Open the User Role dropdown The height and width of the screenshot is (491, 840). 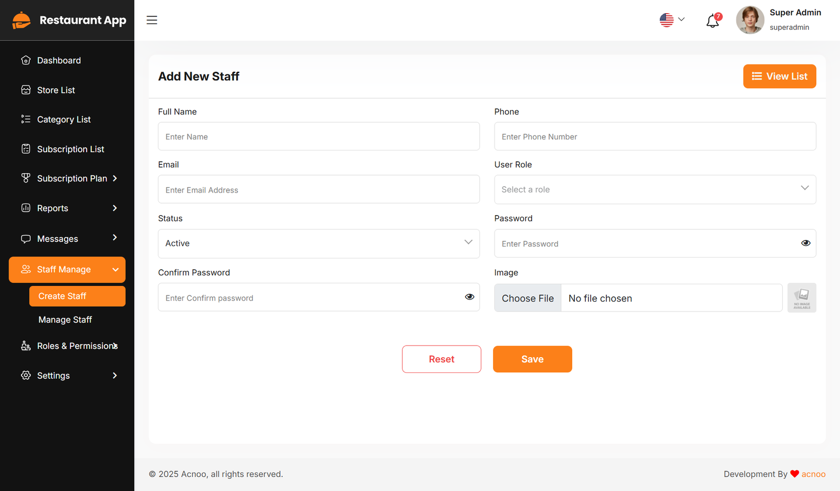[x=655, y=189]
